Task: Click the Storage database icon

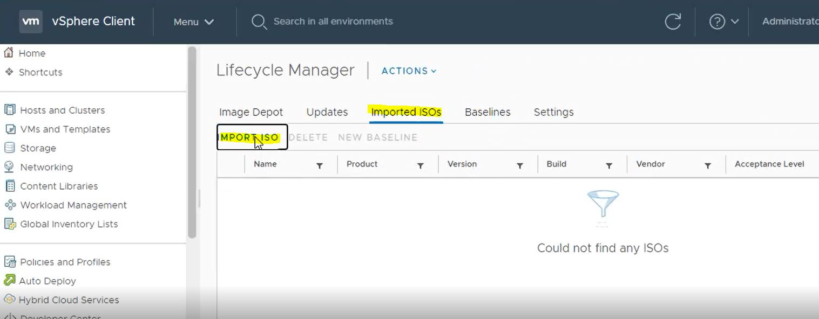Action: click(x=9, y=148)
